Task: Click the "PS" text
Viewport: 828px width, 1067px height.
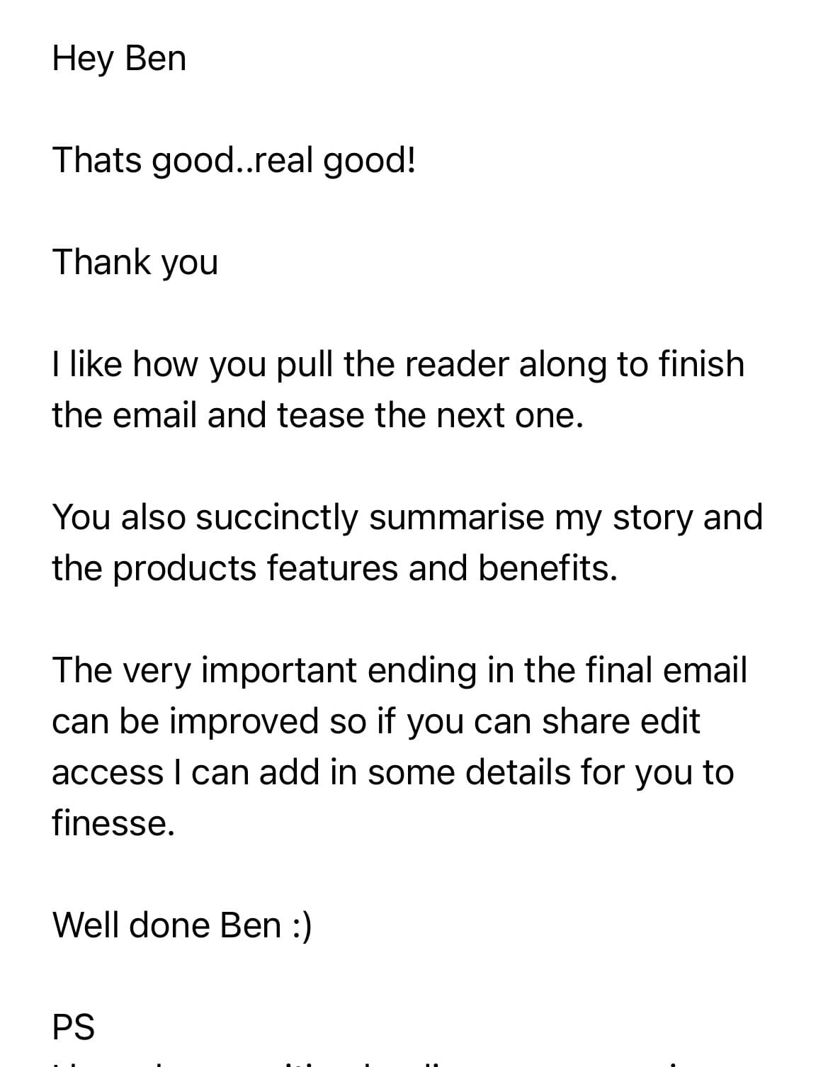Action: click(73, 1027)
